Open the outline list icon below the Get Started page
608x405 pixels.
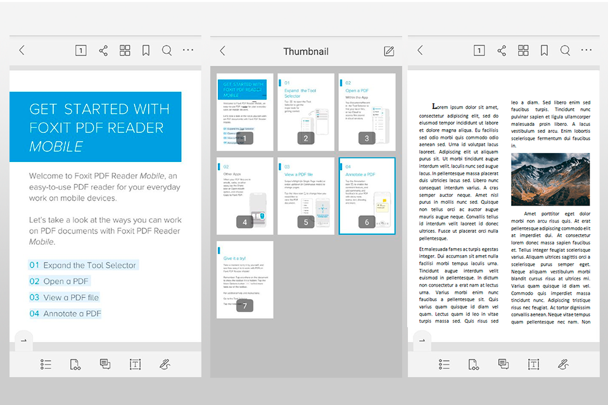(x=46, y=364)
